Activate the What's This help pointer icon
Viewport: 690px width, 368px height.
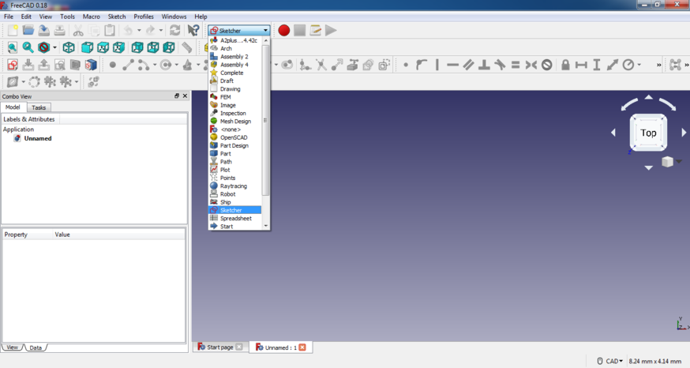click(193, 30)
